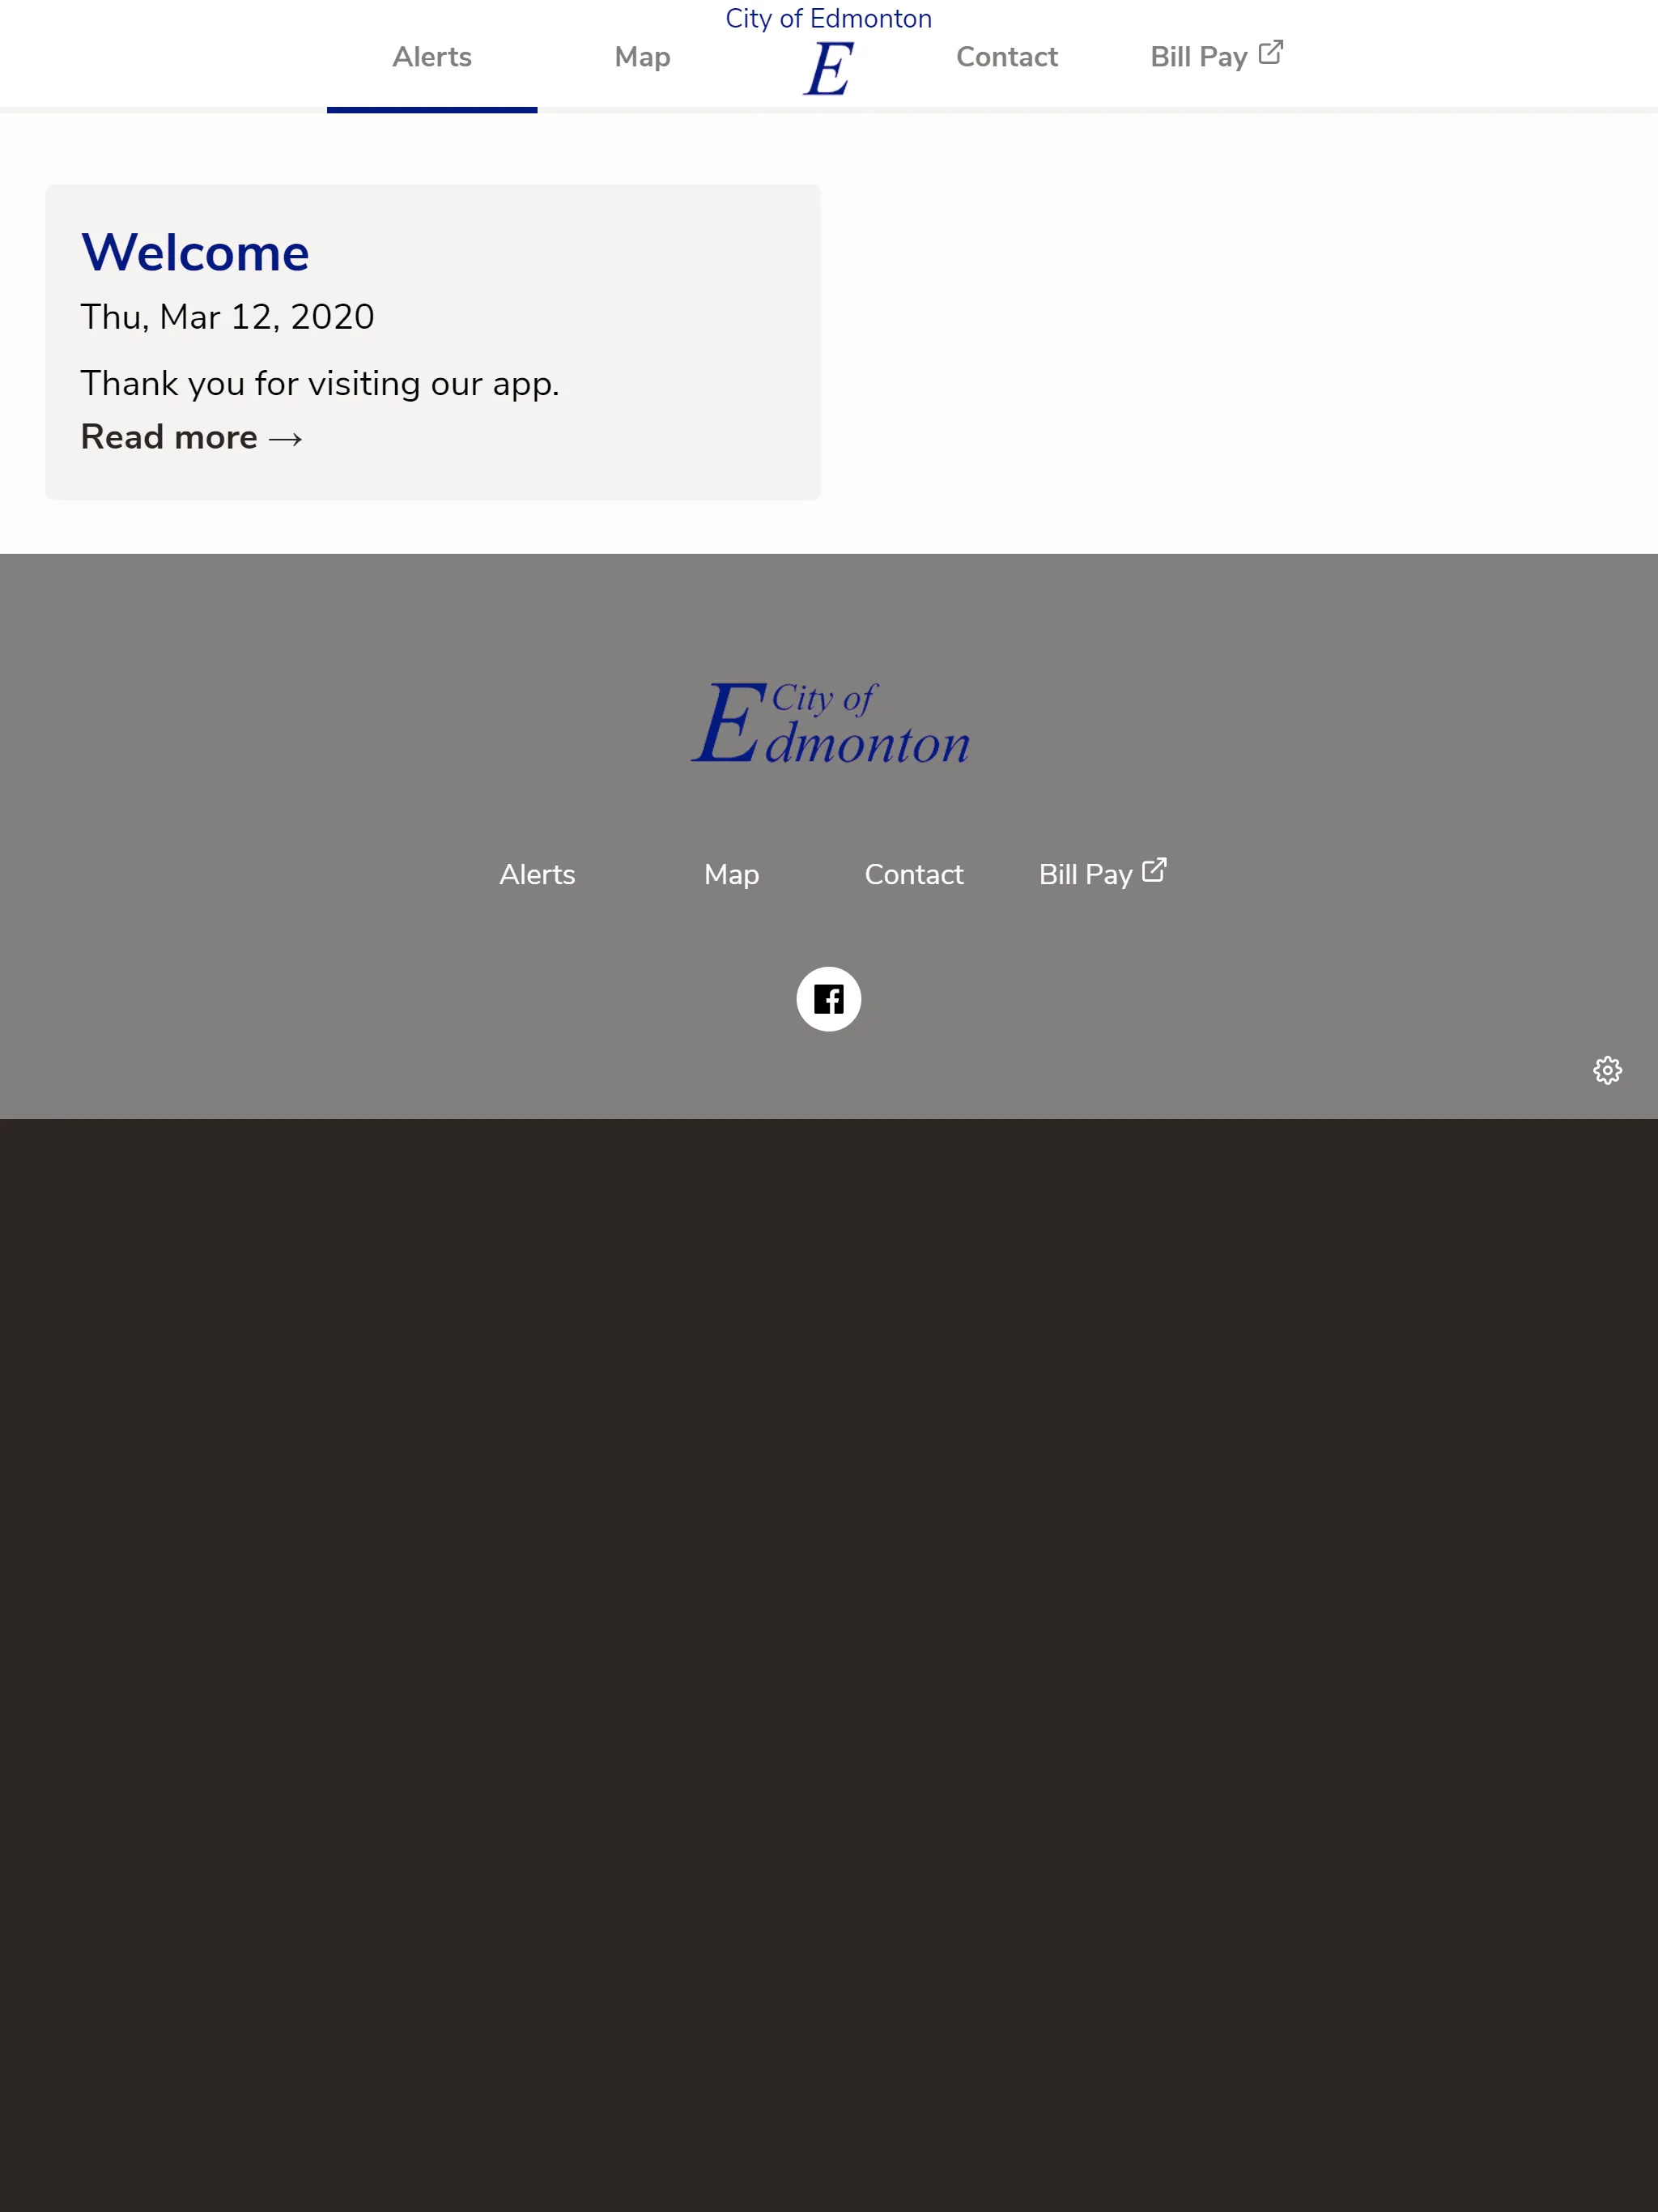Open Contact page link
Screen dimensions: 1658x2212
pos(1006,56)
